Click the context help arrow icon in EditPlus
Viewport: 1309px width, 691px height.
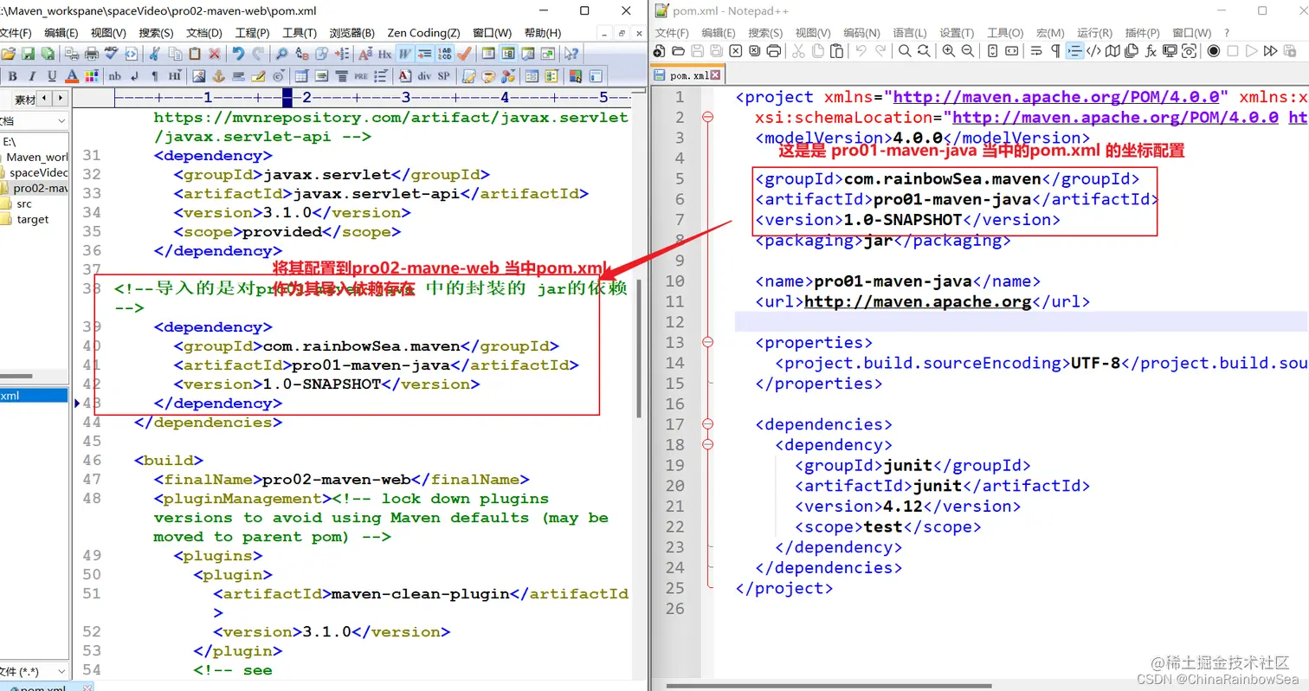[571, 54]
